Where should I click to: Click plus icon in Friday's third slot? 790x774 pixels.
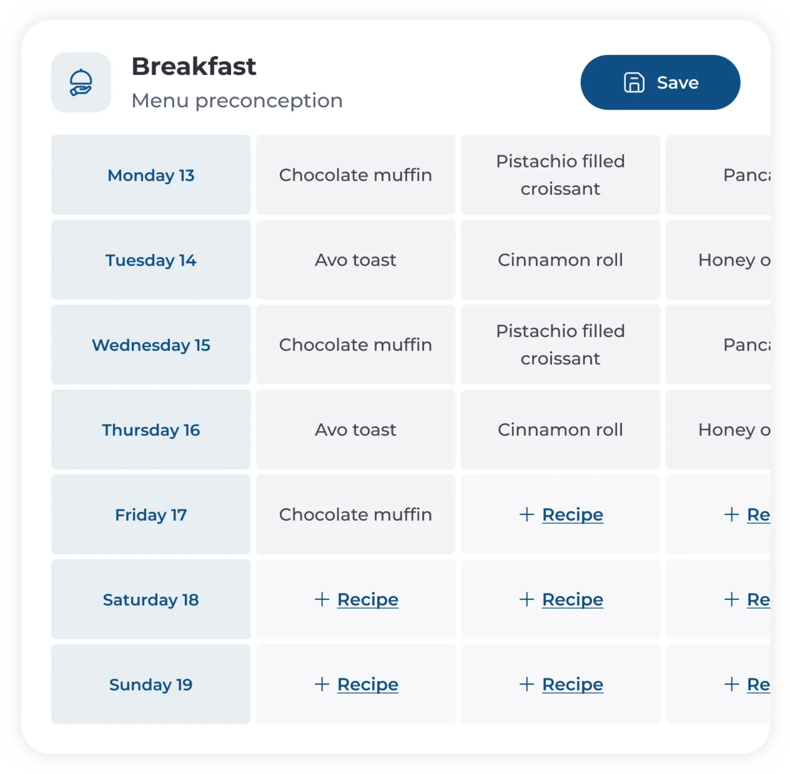(x=732, y=514)
